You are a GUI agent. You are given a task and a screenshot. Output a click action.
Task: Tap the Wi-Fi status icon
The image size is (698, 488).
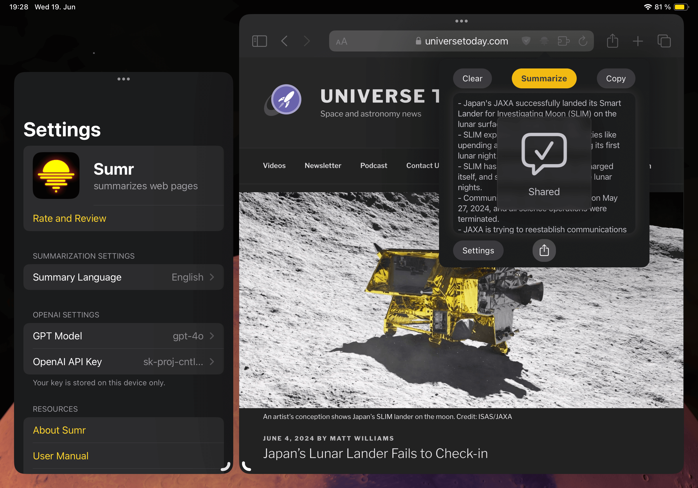click(x=647, y=7)
